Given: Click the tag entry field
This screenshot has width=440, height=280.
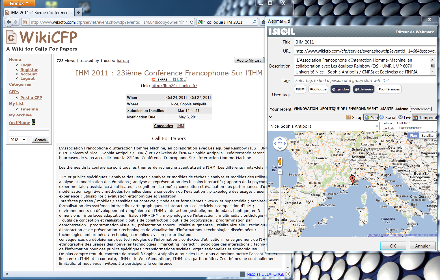Looking at the screenshot, I should tap(365, 80).
